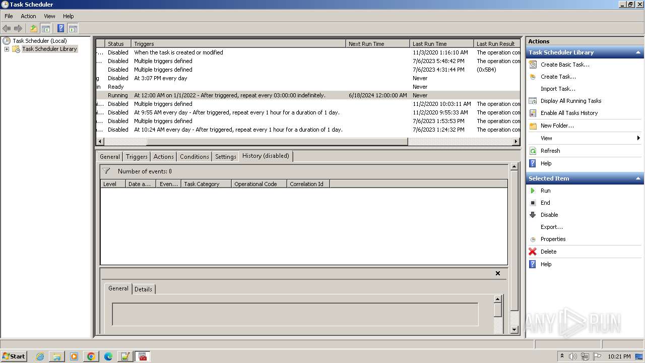Collapse the Selected Item actions section
The width and height of the screenshot is (645, 363).
point(638,178)
